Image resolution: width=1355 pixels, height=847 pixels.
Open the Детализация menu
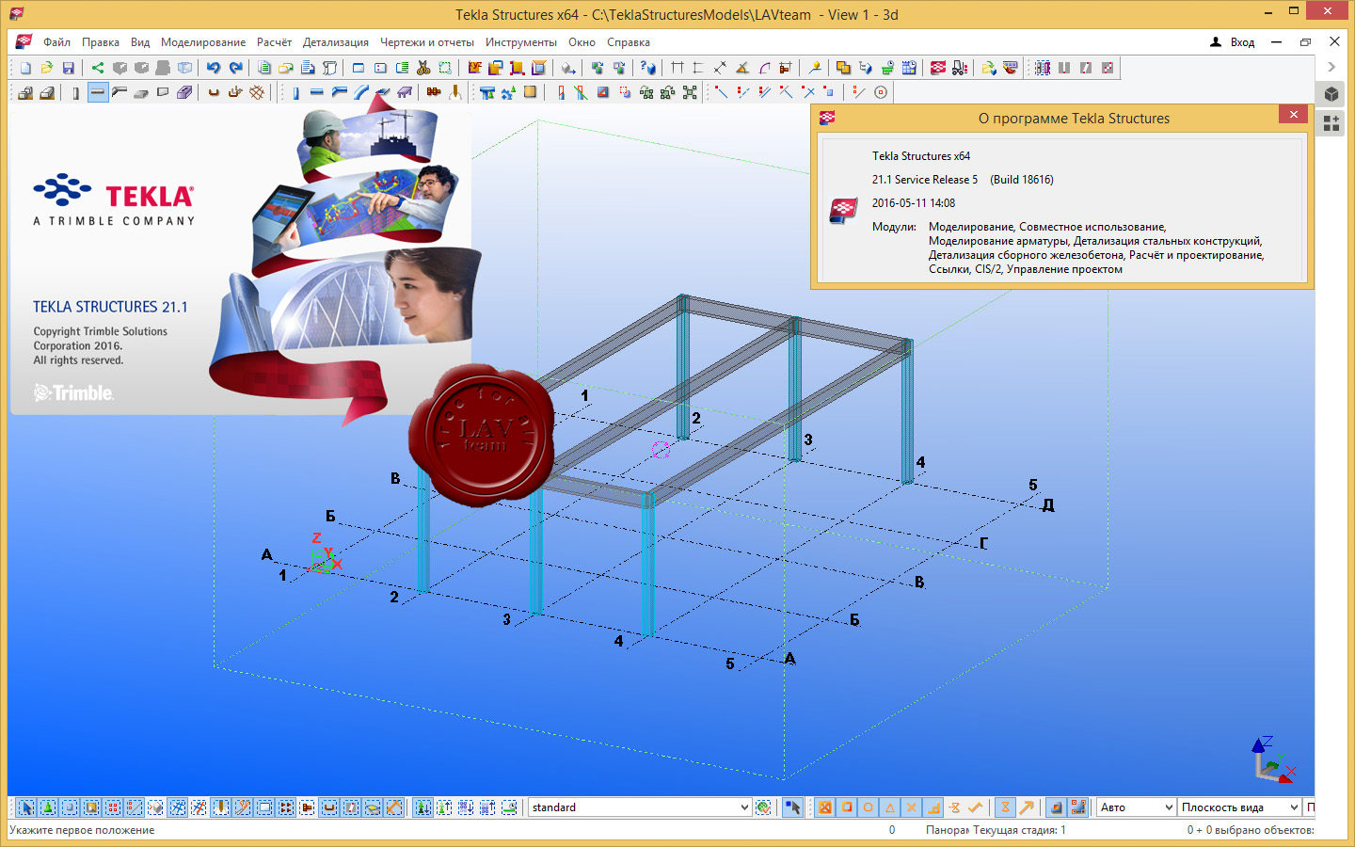pos(336,42)
